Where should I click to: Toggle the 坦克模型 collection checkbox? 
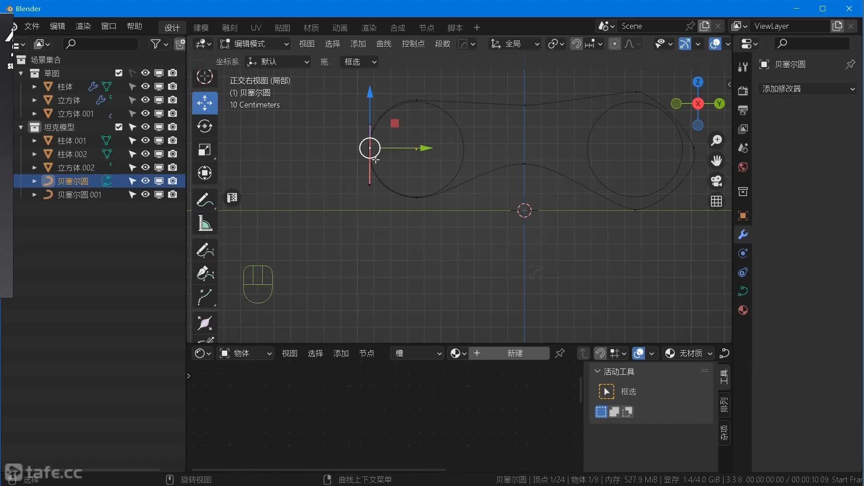click(x=119, y=127)
